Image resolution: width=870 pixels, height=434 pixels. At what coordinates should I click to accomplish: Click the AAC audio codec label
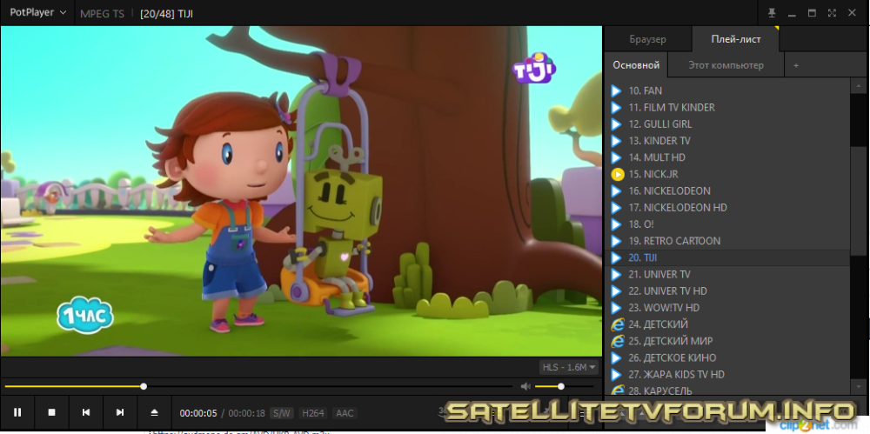click(x=345, y=413)
